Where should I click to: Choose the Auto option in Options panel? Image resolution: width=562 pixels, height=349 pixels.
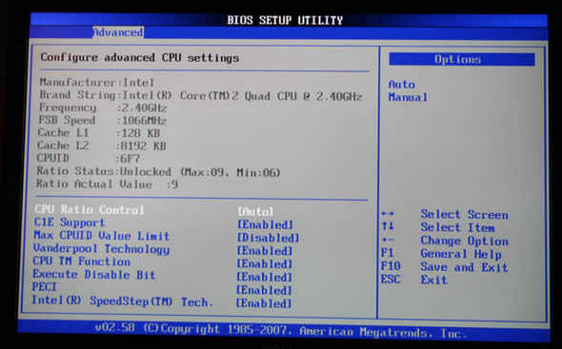[402, 85]
